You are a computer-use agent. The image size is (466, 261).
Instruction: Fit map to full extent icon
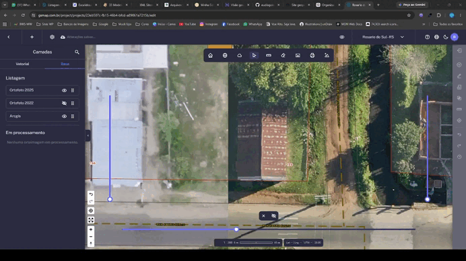(x=91, y=220)
